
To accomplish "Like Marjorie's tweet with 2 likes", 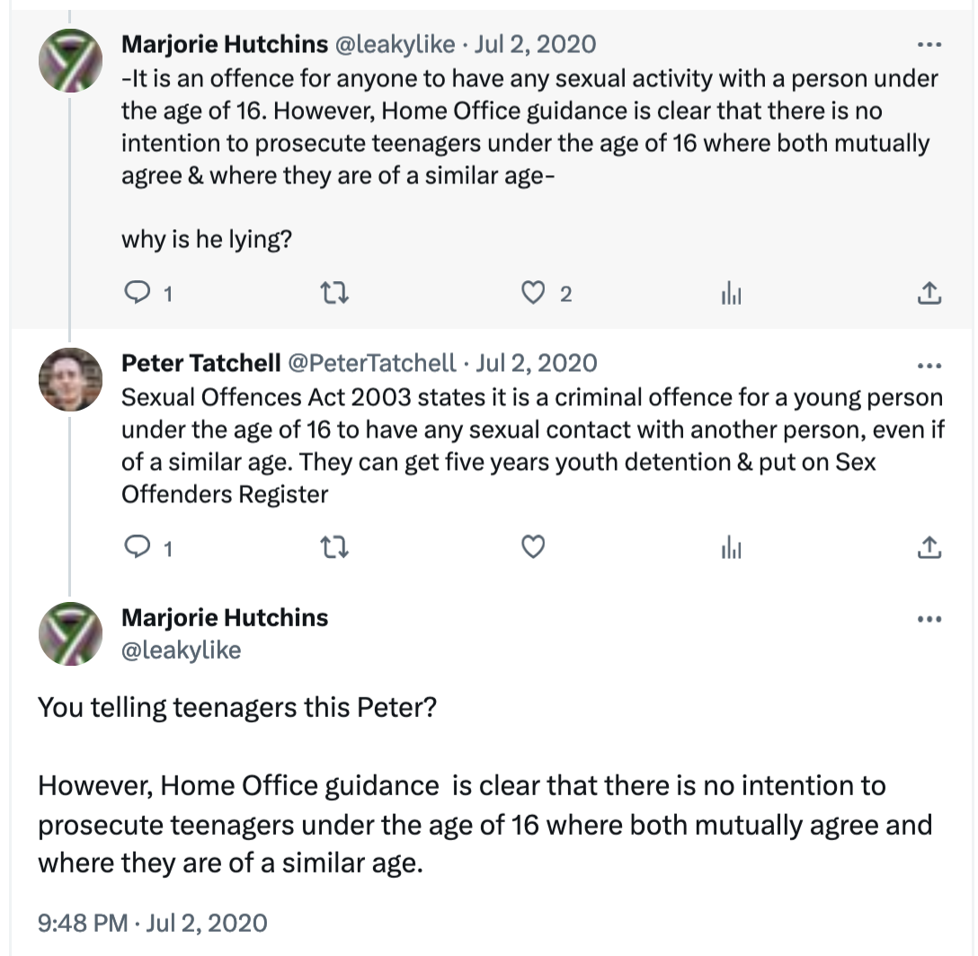I will (534, 293).
